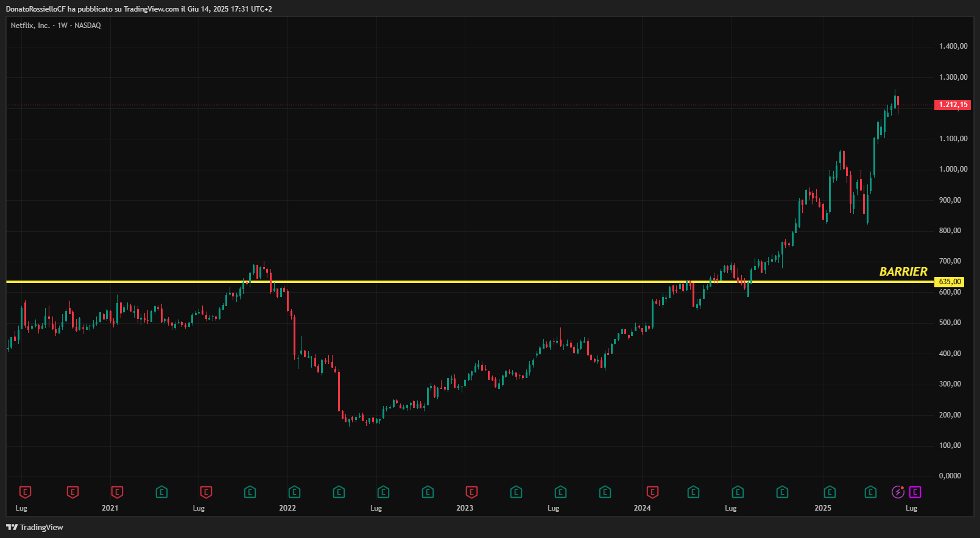Click the 2025 time axis label
The height and width of the screenshot is (538, 980).
coord(823,508)
